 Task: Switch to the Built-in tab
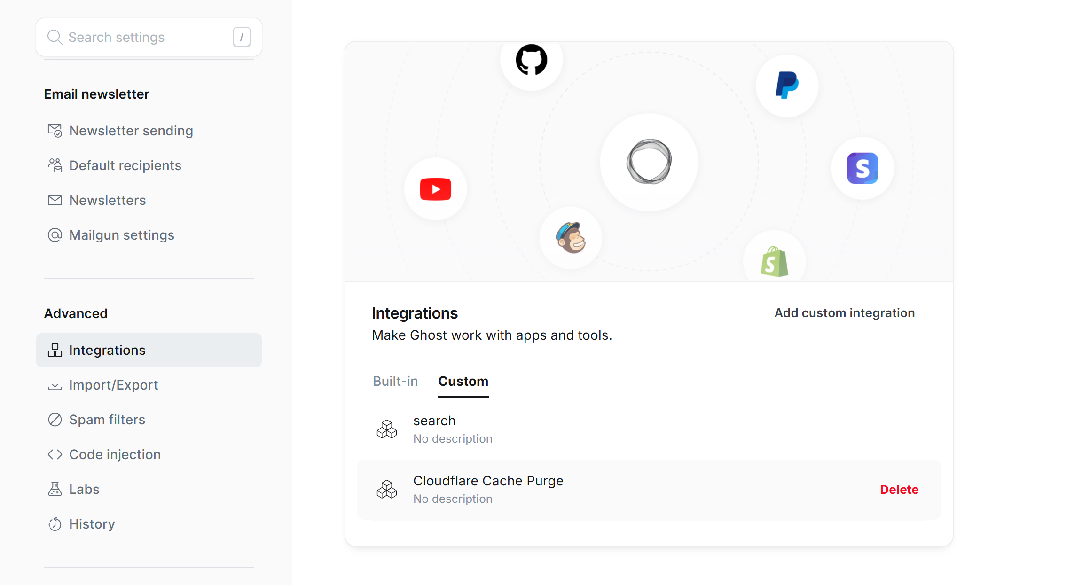tap(395, 381)
